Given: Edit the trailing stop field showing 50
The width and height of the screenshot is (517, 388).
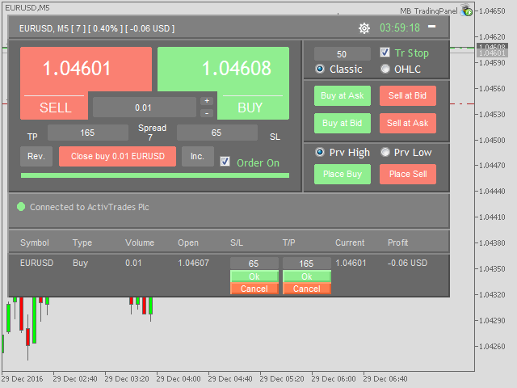Looking at the screenshot, I should (x=342, y=54).
